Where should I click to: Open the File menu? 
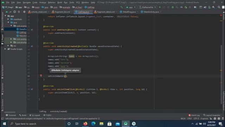click(x=8, y=2)
